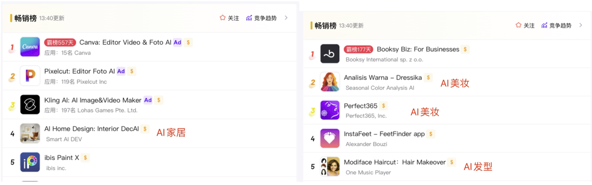Click the dollar badge next to Dressika
This screenshot has height=185, width=592.
point(429,77)
